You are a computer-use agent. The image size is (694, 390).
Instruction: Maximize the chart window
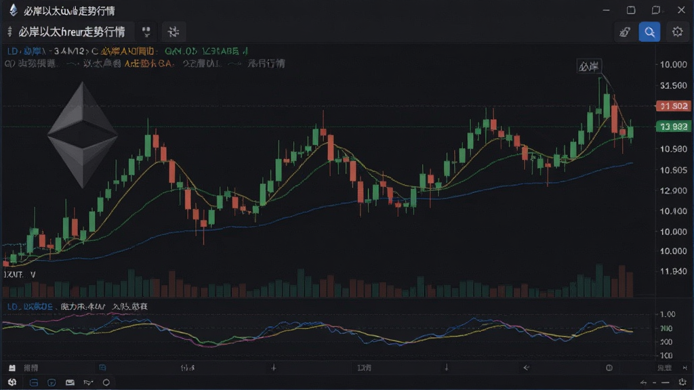click(x=631, y=9)
